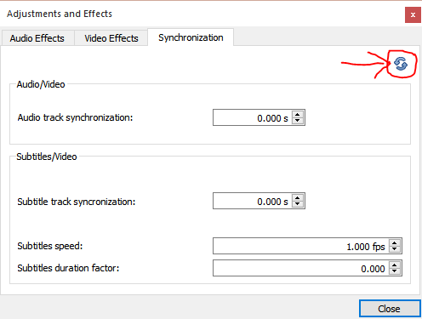The width and height of the screenshot is (422, 319).
Task: Click the 'Subtitles/Video' group title
Action: click(47, 157)
